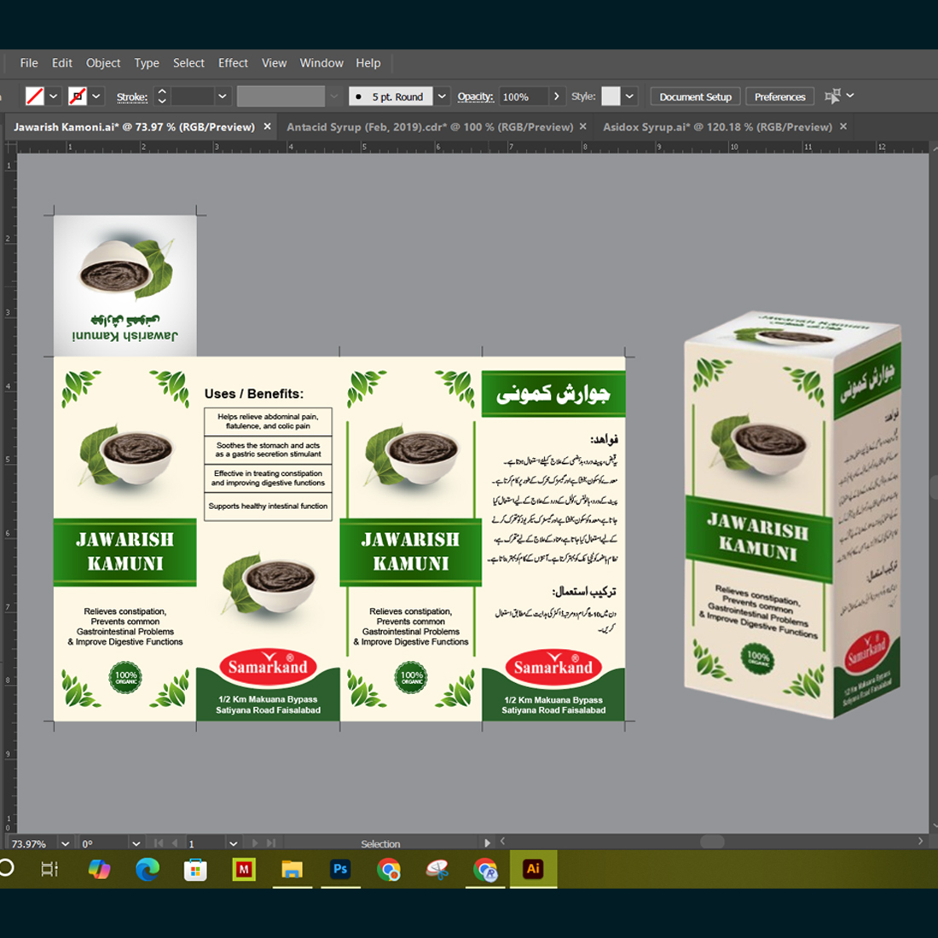Click the 0° rotate view field

coord(104,843)
